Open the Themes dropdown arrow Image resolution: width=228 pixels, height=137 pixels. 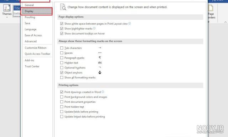pos(7,17)
